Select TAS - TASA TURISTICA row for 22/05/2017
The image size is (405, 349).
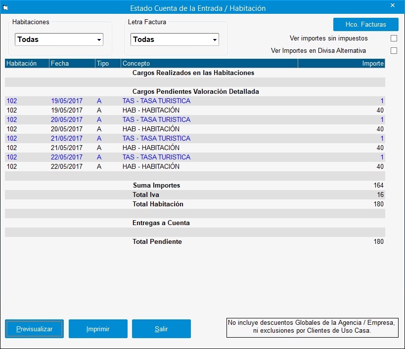click(195, 157)
